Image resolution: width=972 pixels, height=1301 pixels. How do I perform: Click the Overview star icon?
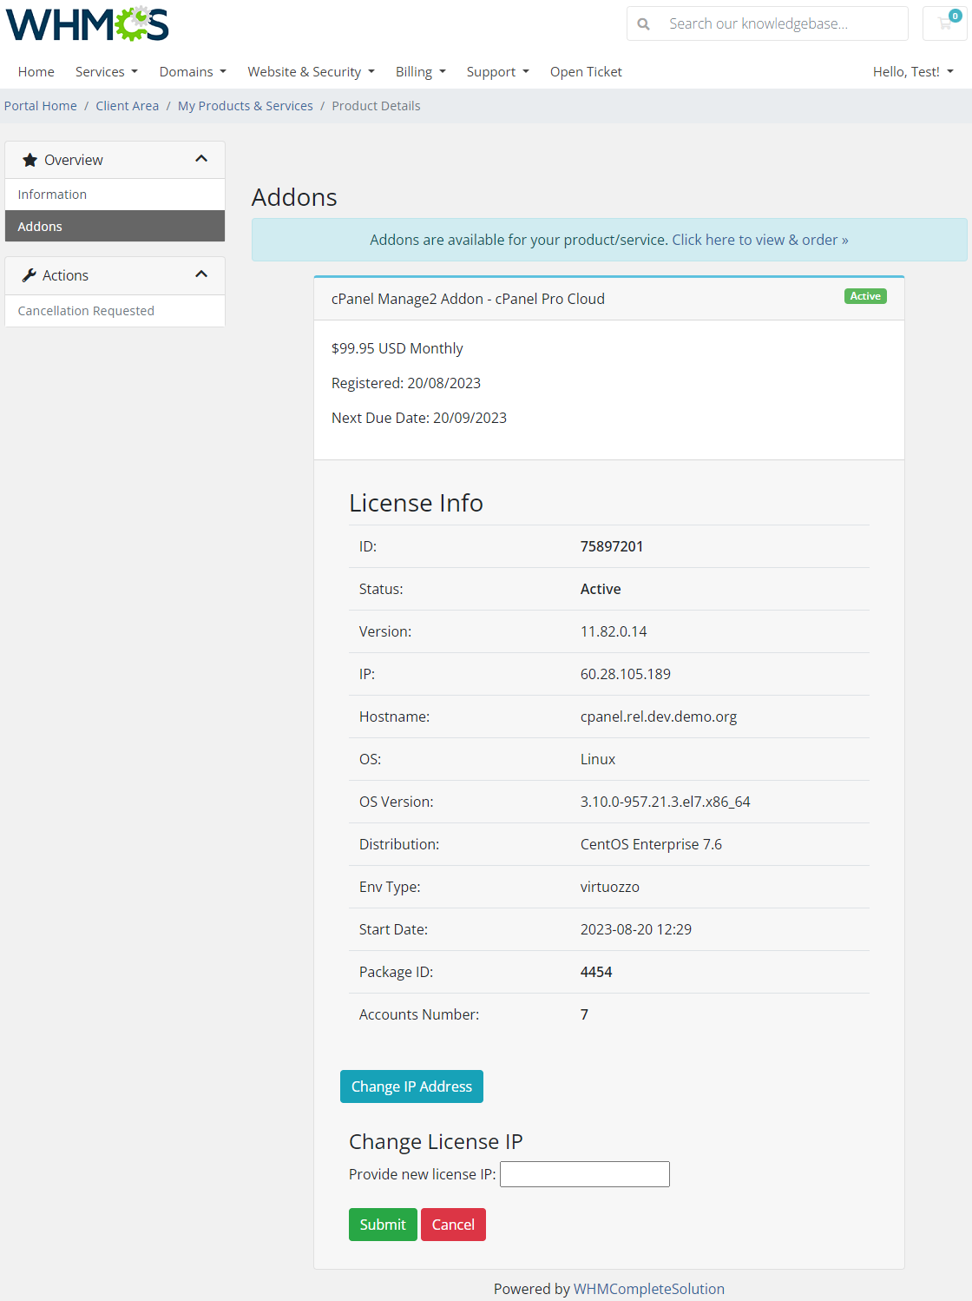pyautogui.click(x=30, y=160)
